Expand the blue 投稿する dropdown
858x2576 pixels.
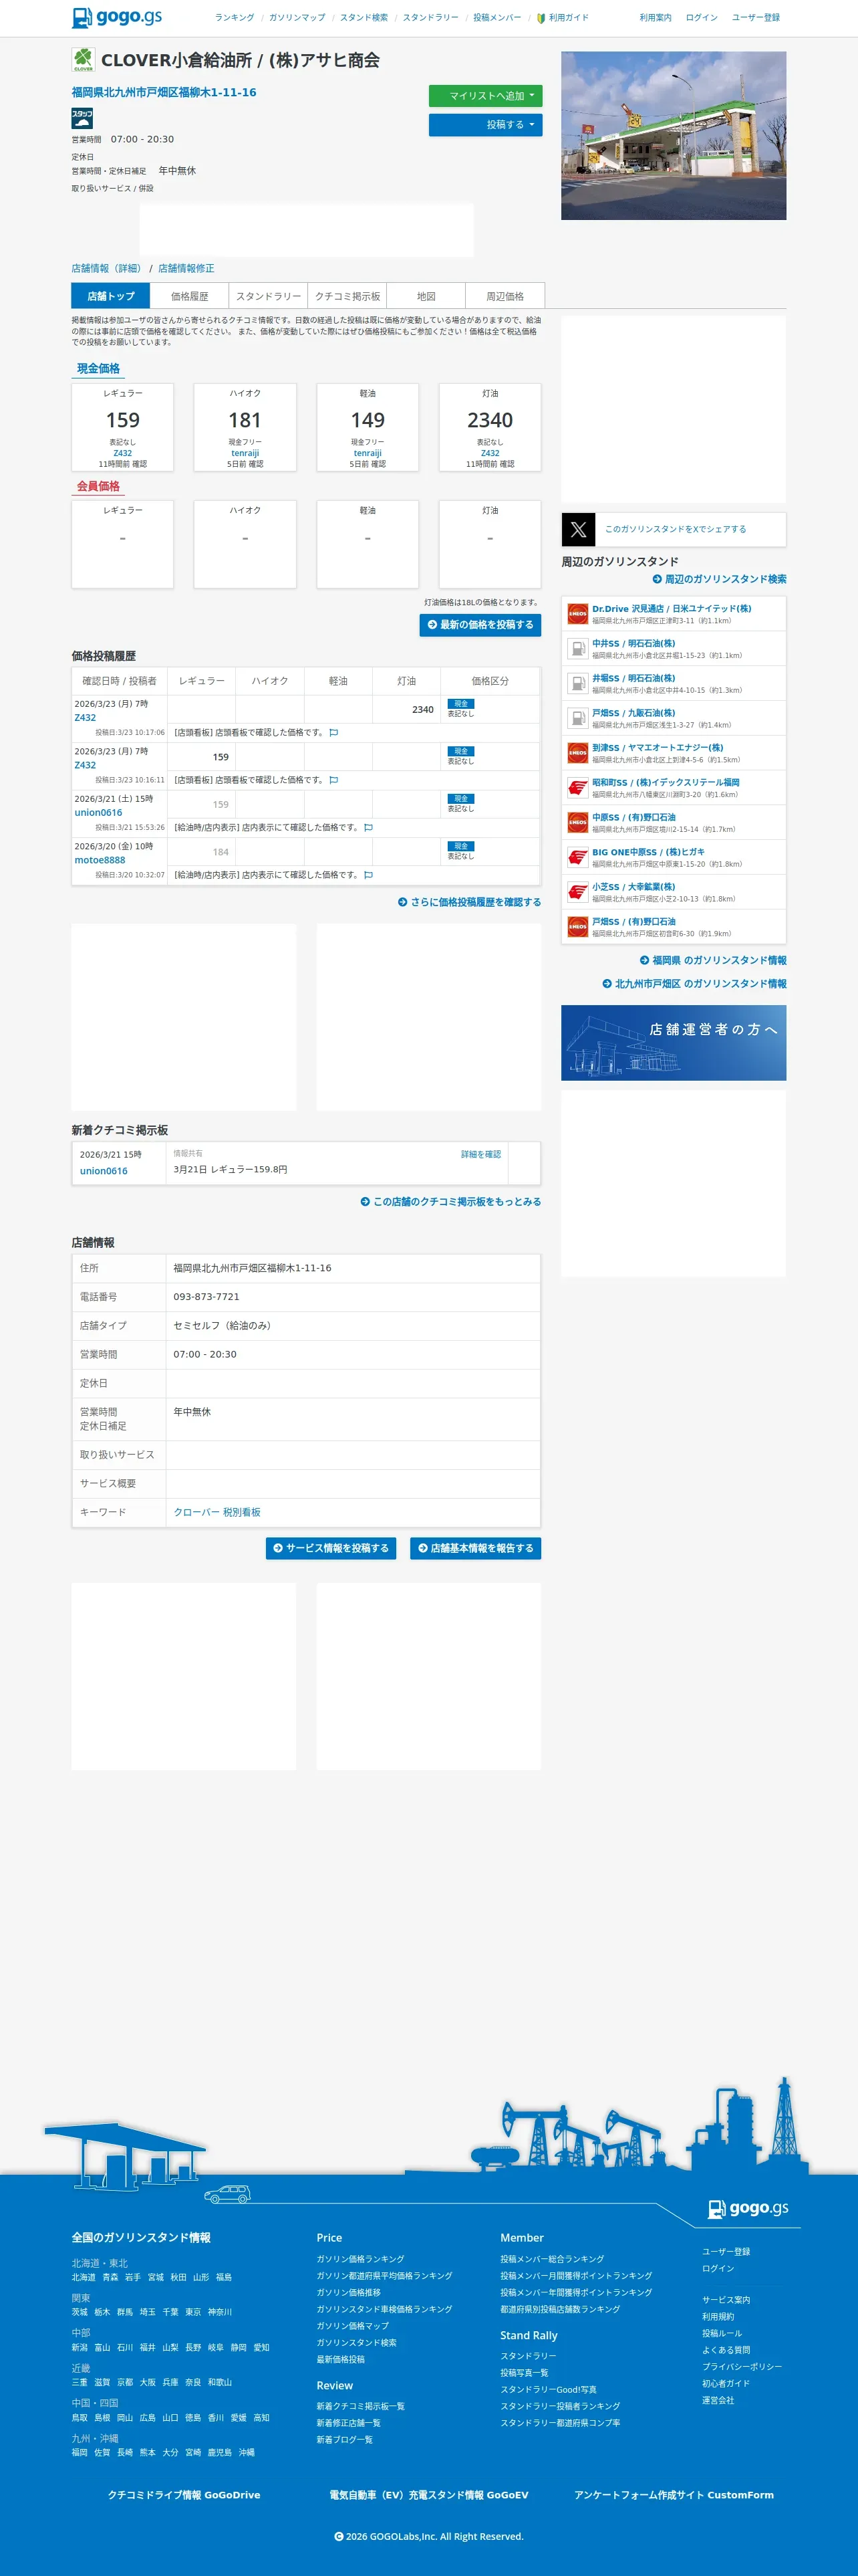[485, 125]
